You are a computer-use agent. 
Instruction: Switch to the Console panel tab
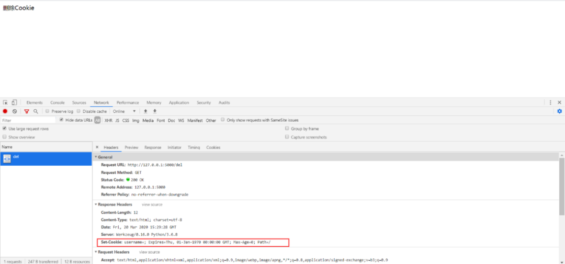pos(58,102)
